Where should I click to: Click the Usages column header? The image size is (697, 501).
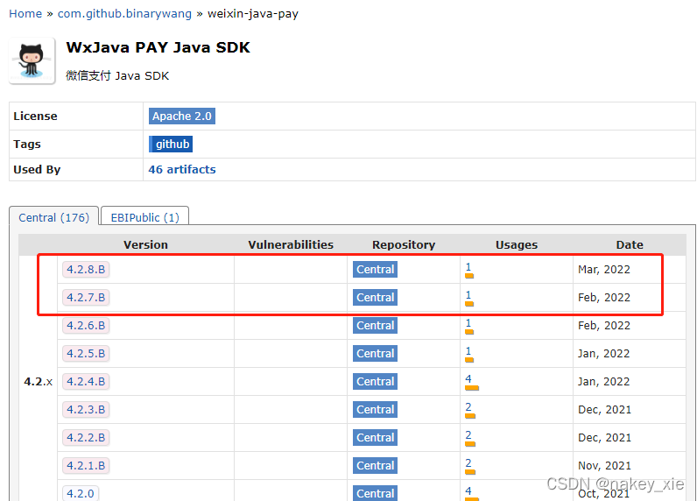[517, 245]
